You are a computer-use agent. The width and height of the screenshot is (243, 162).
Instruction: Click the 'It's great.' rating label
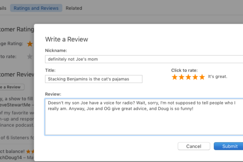(217, 77)
